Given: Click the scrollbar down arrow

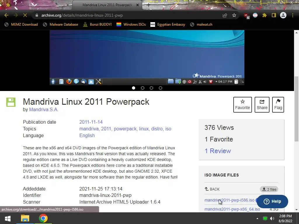Looking at the screenshot, I should point(296,210).
